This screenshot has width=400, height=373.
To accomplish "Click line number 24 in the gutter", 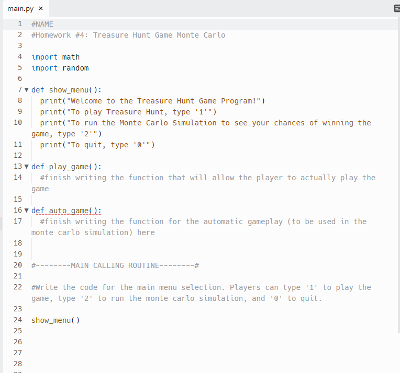I will (18, 320).
